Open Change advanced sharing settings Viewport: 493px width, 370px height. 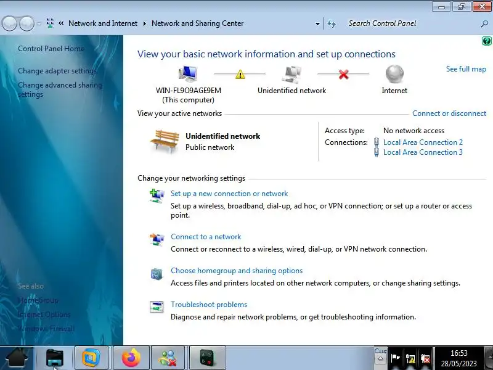[x=60, y=89]
